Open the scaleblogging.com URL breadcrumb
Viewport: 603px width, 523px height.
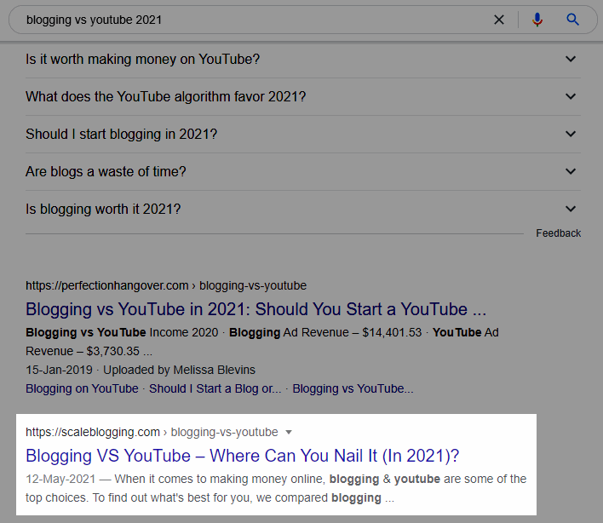tap(152, 432)
